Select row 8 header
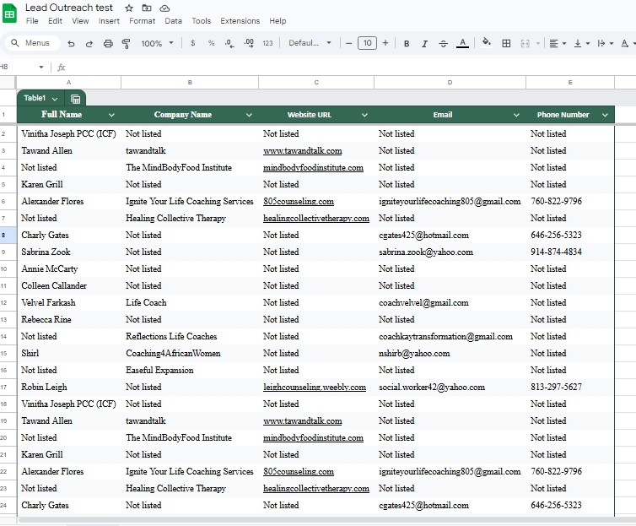The width and height of the screenshot is (636, 526). (8, 235)
